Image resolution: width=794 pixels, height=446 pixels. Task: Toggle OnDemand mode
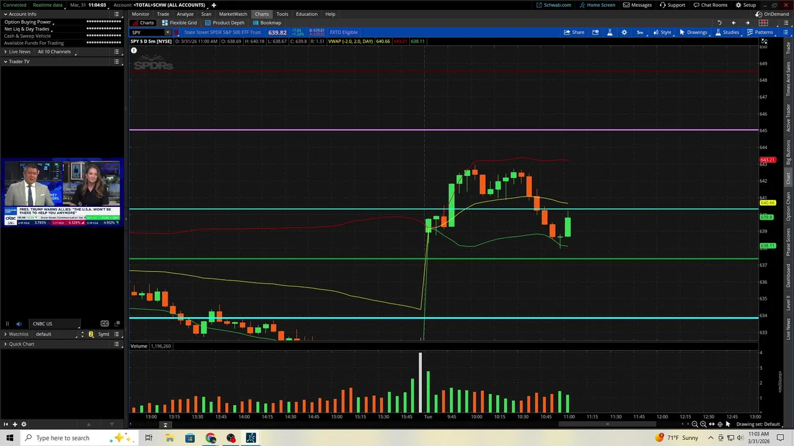(x=773, y=14)
